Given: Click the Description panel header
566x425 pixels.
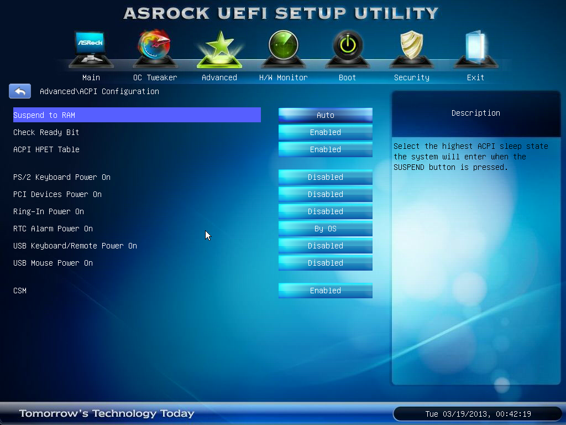Looking at the screenshot, I should pyautogui.click(x=476, y=113).
